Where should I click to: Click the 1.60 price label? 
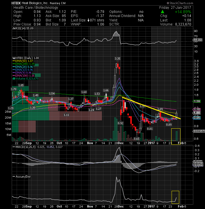click(84, 92)
